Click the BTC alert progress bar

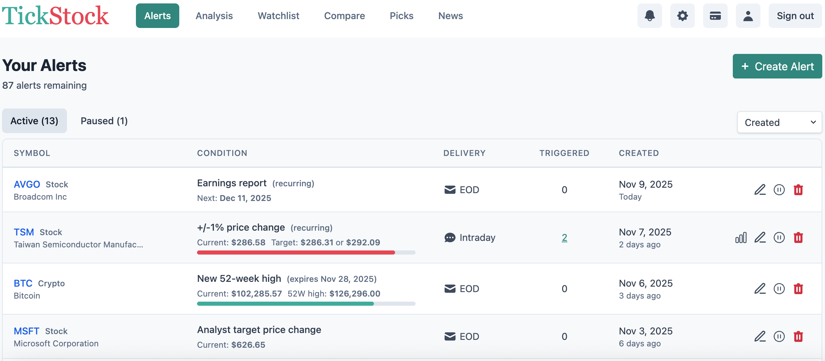coord(306,303)
